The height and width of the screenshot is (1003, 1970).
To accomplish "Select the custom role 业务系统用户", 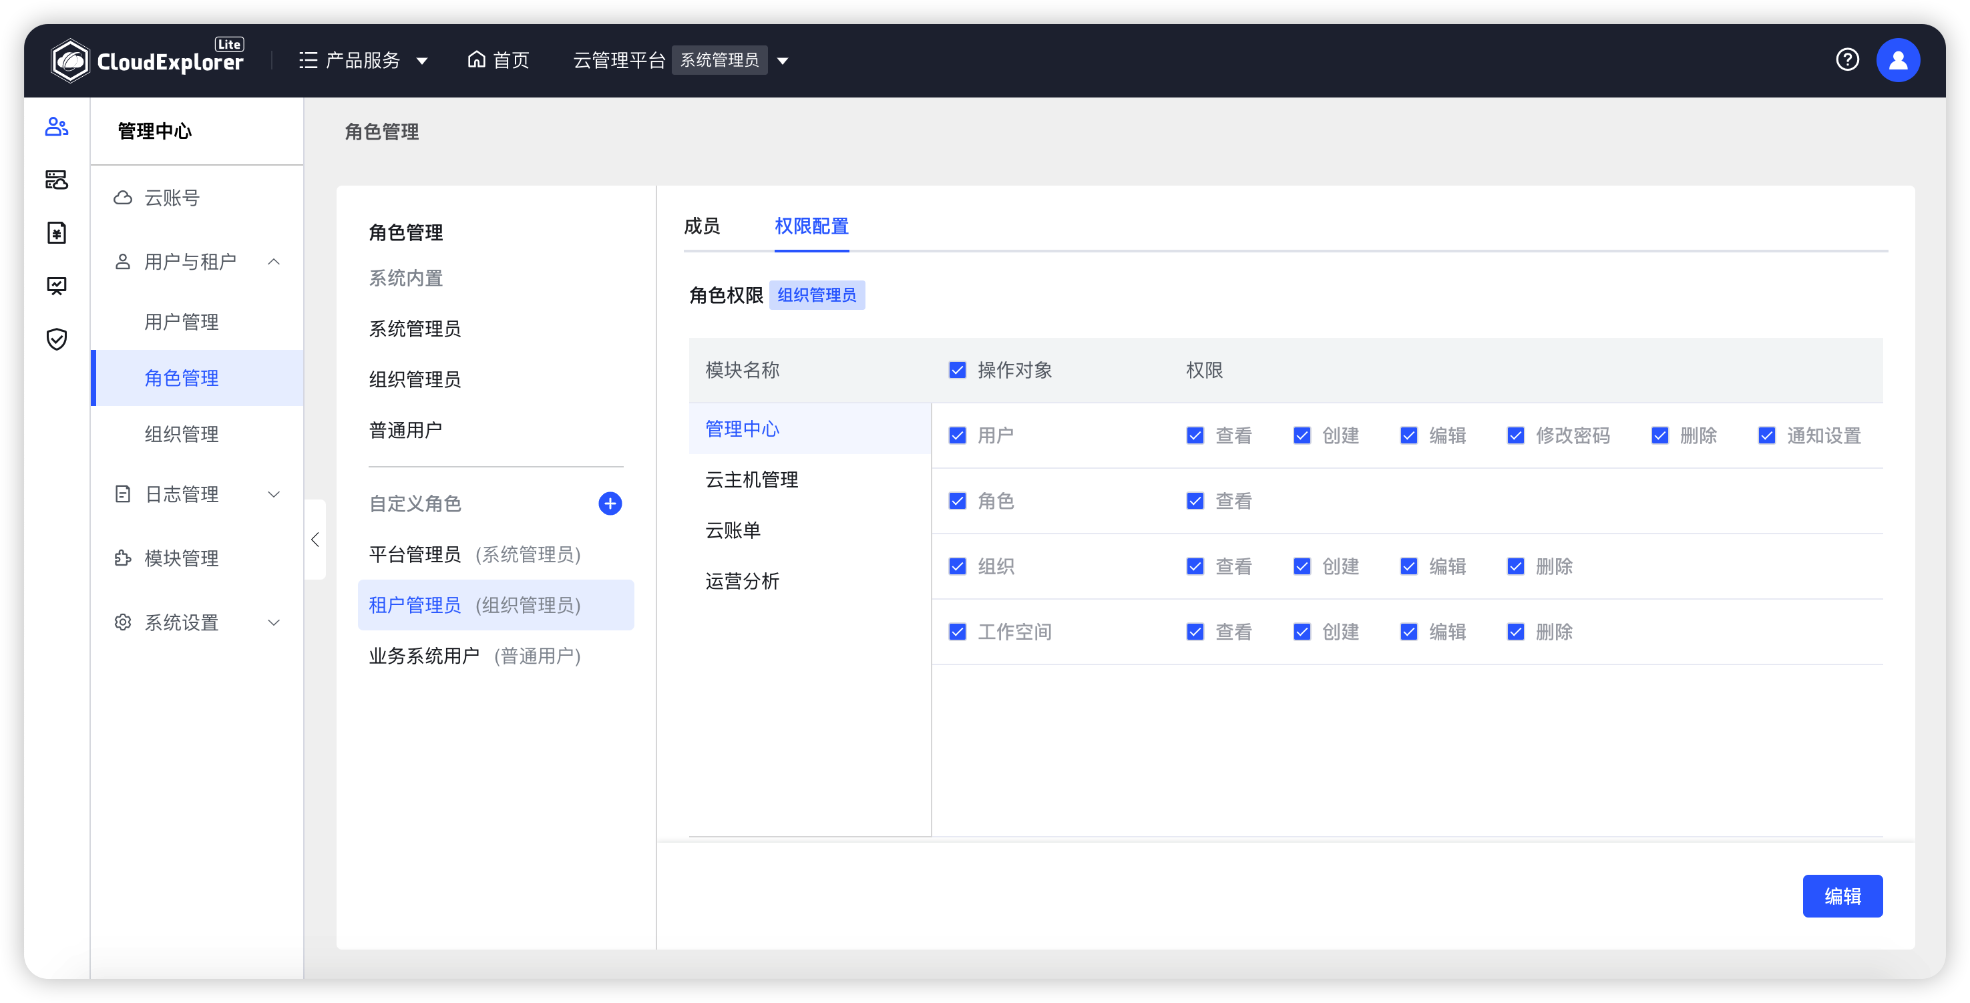I will tap(496, 656).
